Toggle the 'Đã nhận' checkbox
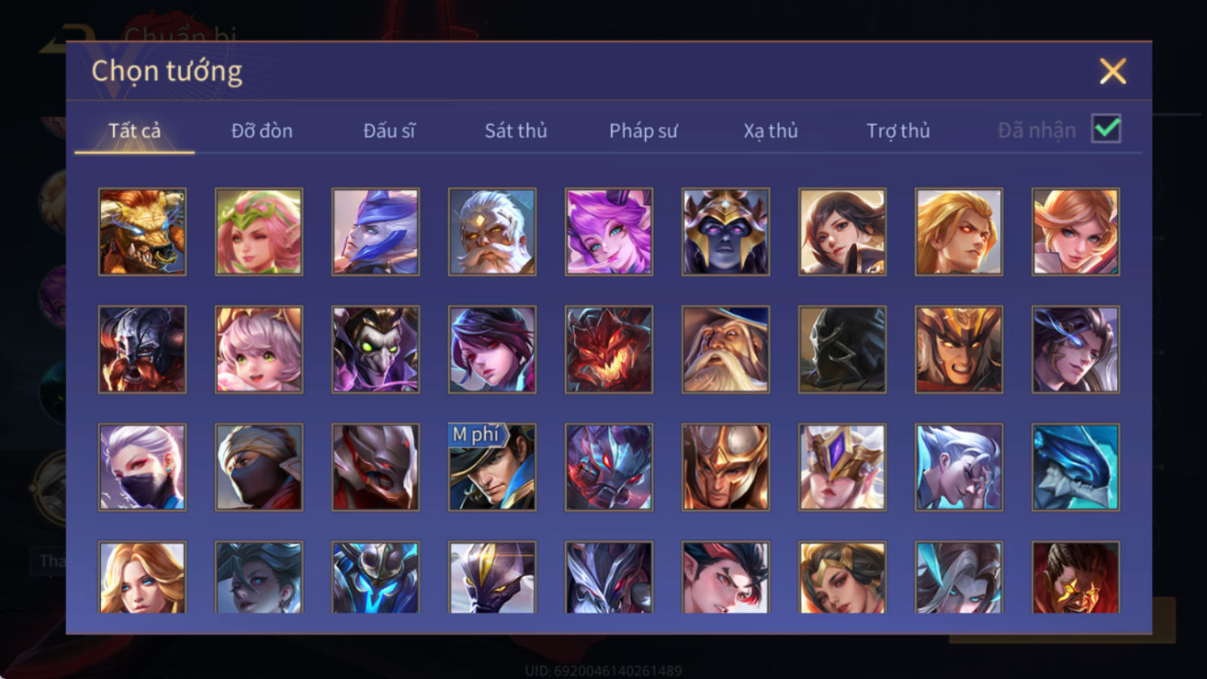 [1106, 129]
